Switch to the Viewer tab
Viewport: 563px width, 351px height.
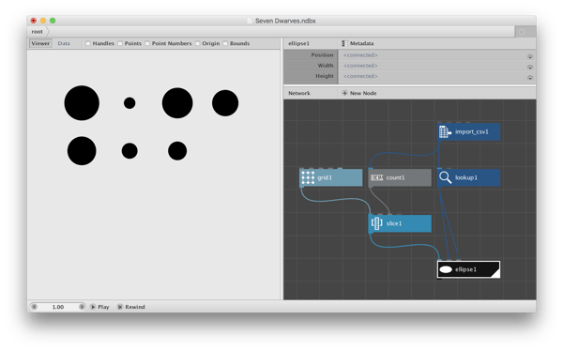40,43
